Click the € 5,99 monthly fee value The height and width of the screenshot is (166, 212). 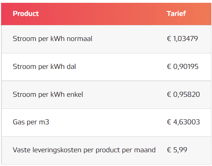[x=177, y=150]
